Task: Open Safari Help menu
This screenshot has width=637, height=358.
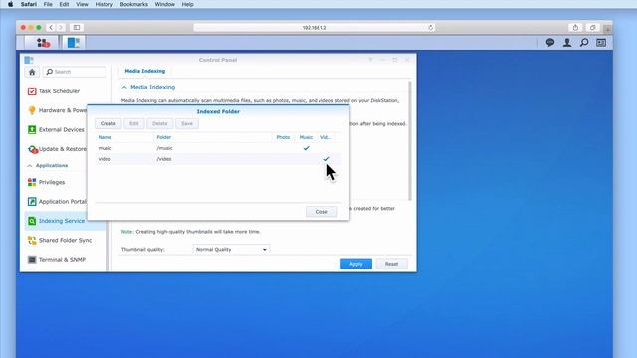Action: 187,4
